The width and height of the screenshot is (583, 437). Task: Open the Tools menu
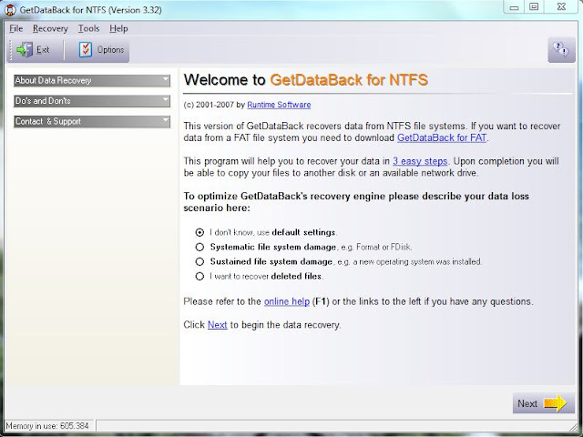(x=88, y=28)
